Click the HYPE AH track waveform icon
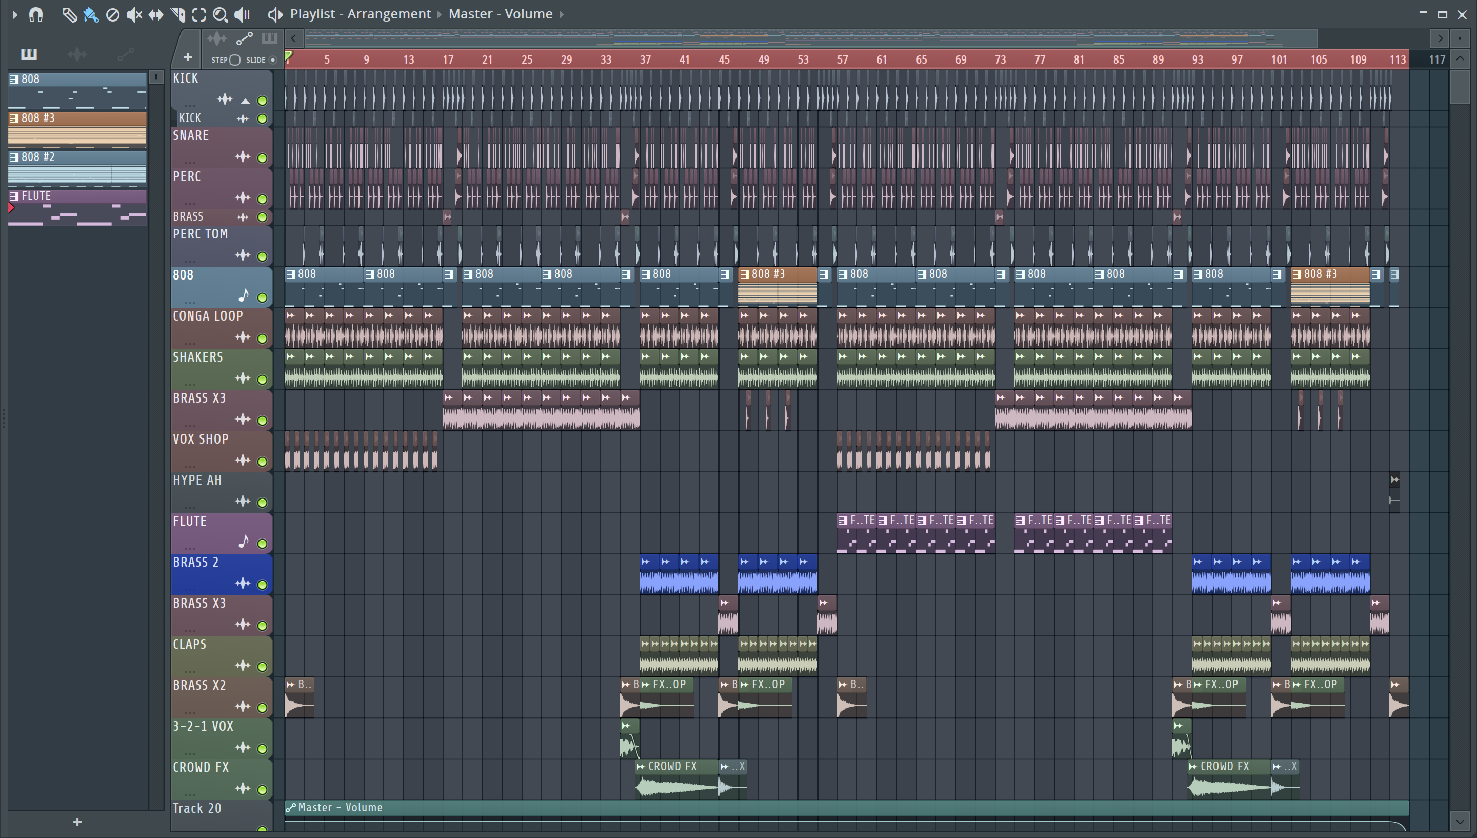Screen dimensions: 1477x838 click(x=243, y=501)
